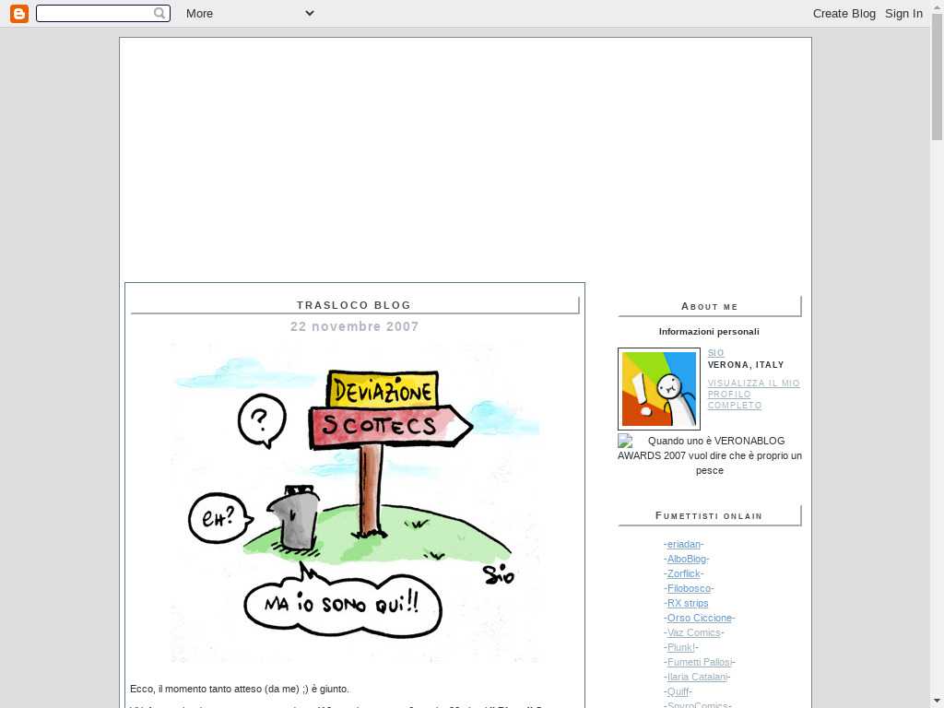
Task: Click the Deviazione Scottecs comic image
Action: pyautogui.click(x=355, y=502)
